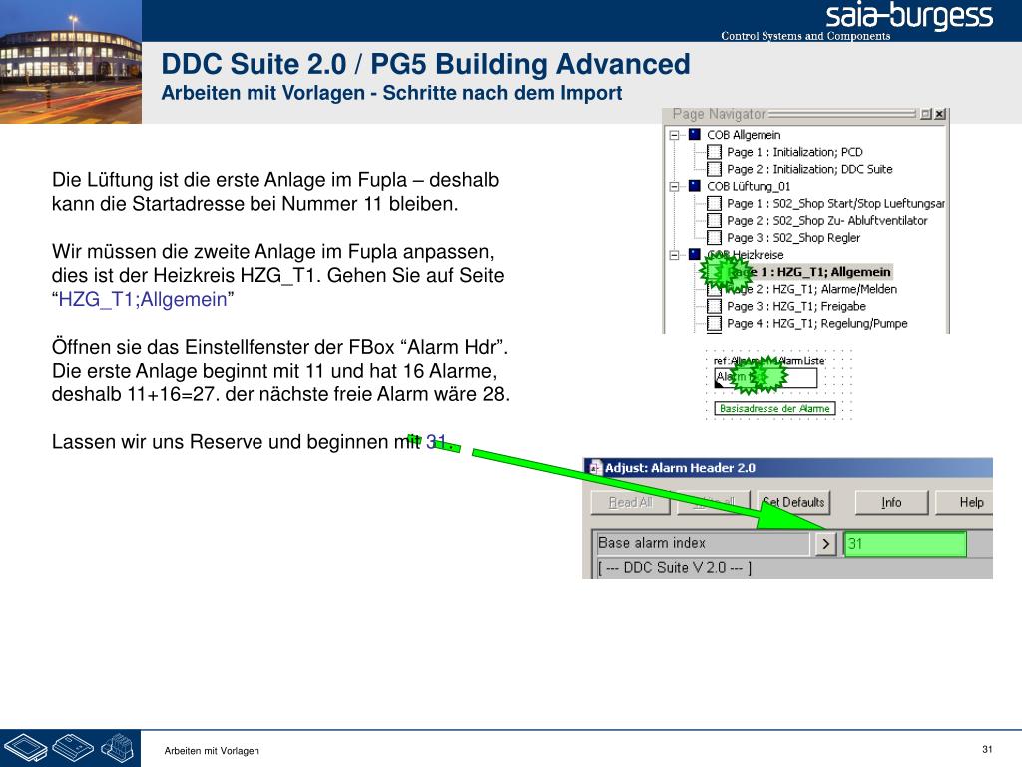Open 'Page 3 : S02_Shop Regler'
Viewport: 1022px width, 767px height.
[x=793, y=238]
